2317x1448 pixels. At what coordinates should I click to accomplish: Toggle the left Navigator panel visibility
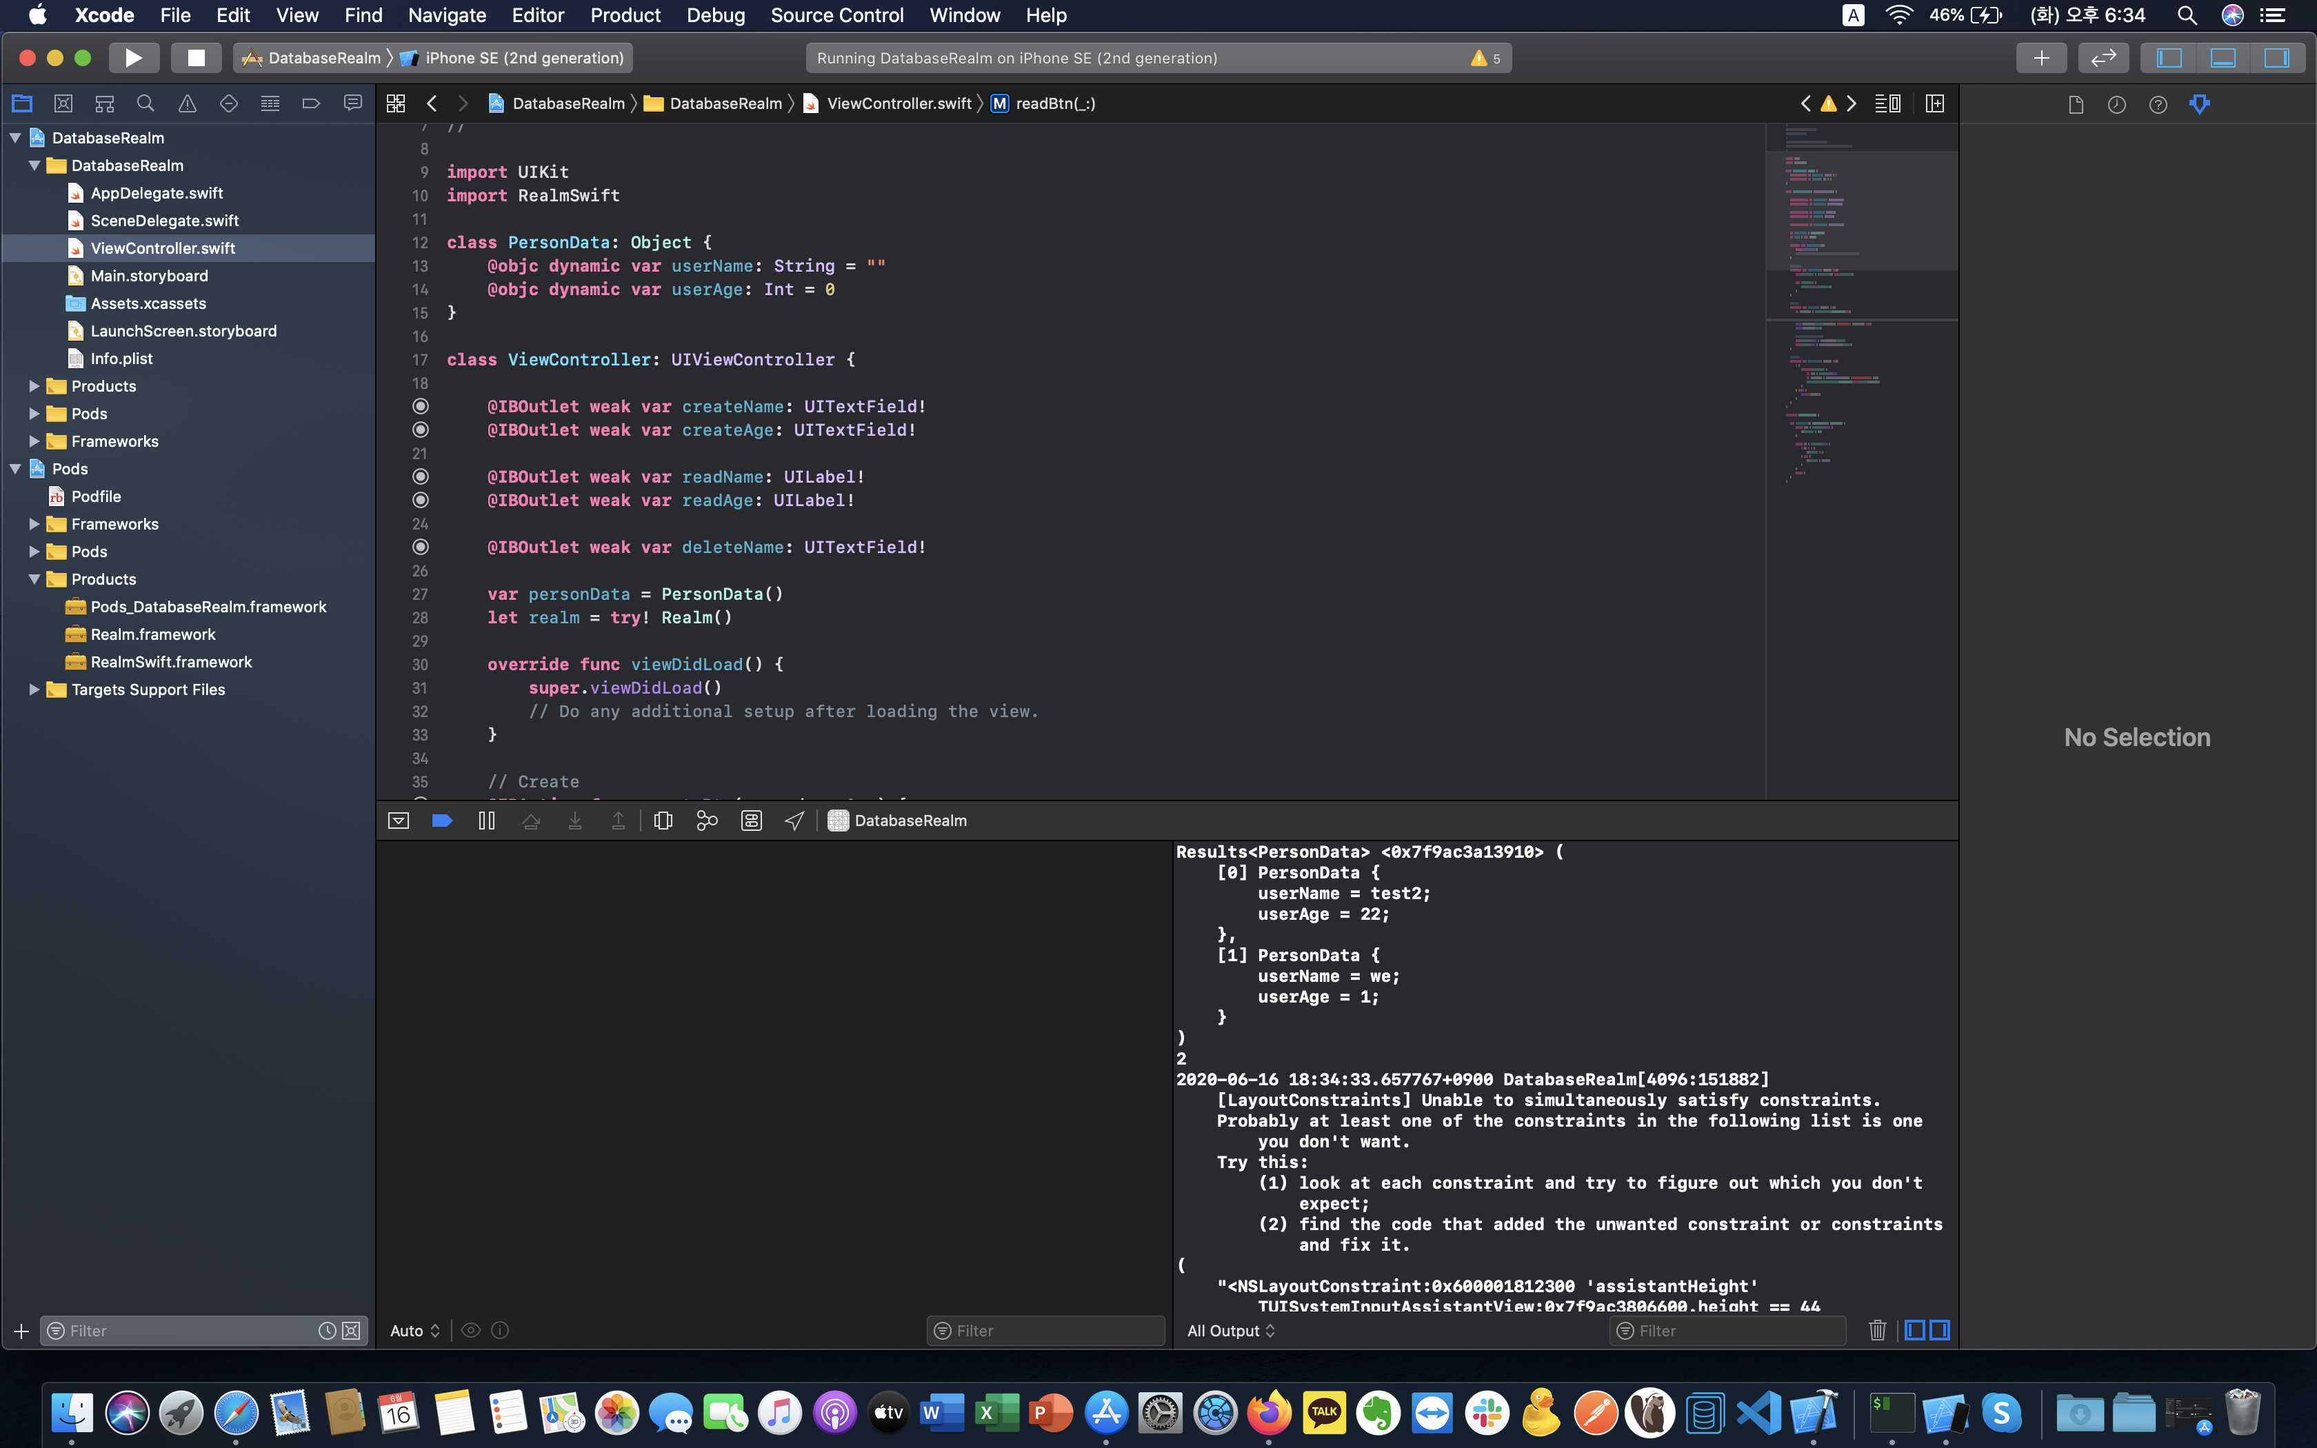2169,57
